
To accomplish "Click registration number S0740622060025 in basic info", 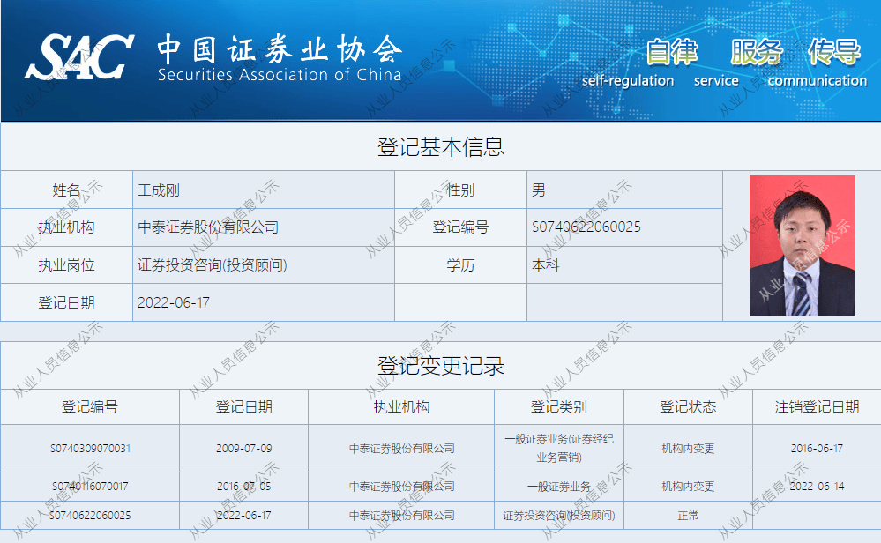I will 587,227.
